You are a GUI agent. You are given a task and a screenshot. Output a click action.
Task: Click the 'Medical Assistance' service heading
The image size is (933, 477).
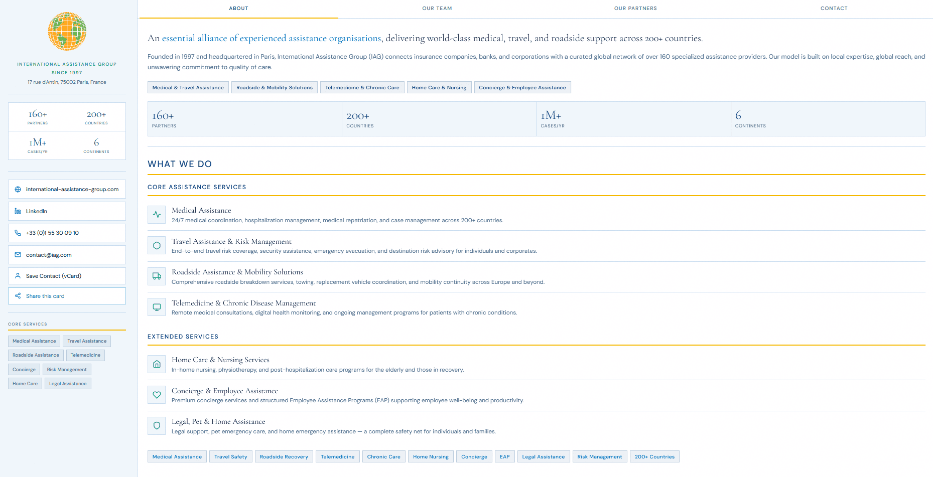pos(201,210)
